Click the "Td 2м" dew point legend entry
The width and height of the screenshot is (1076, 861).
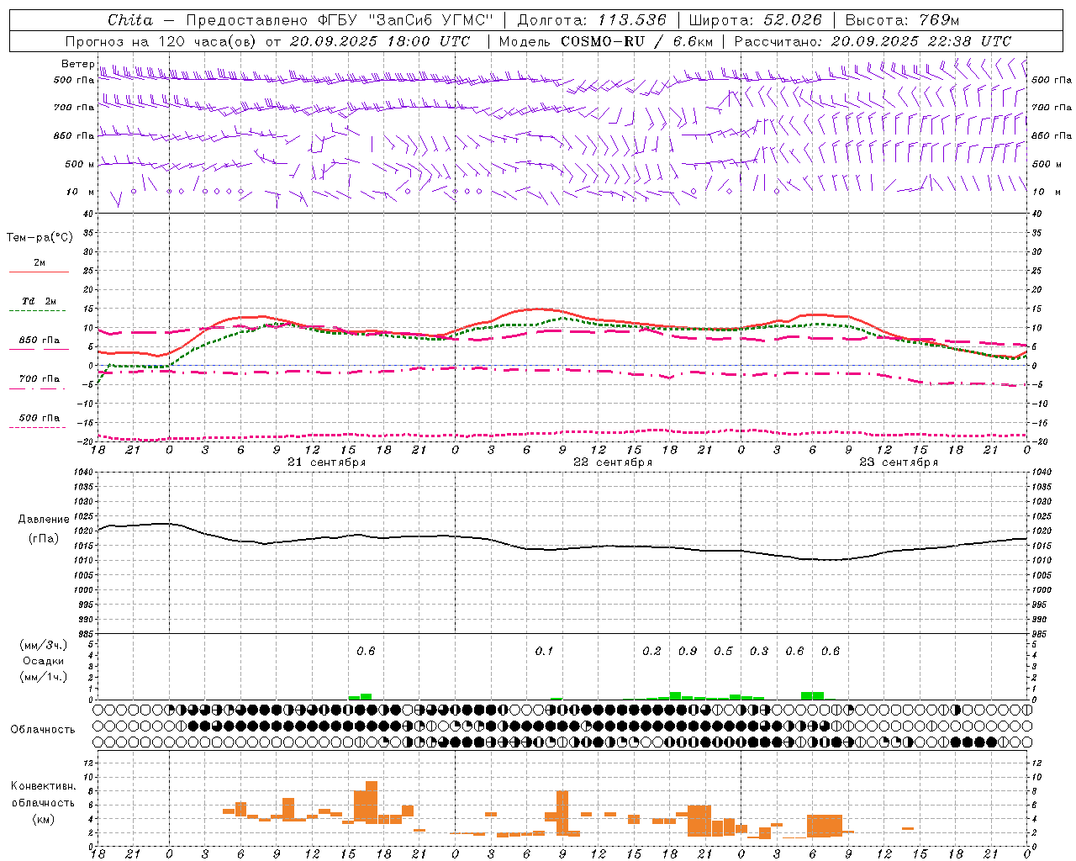tap(39, 301)
